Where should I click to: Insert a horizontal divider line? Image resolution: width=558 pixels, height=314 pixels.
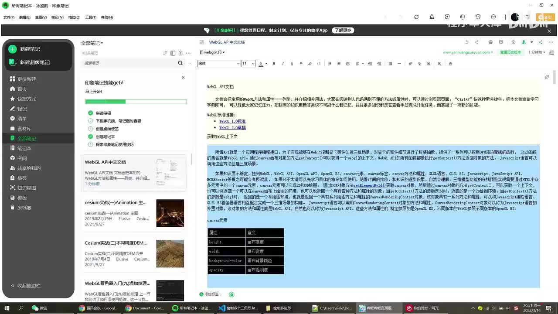(399, 63)
